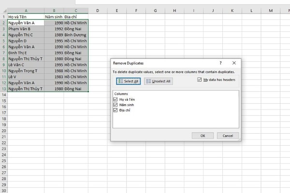Select column D header

point(98,11)
